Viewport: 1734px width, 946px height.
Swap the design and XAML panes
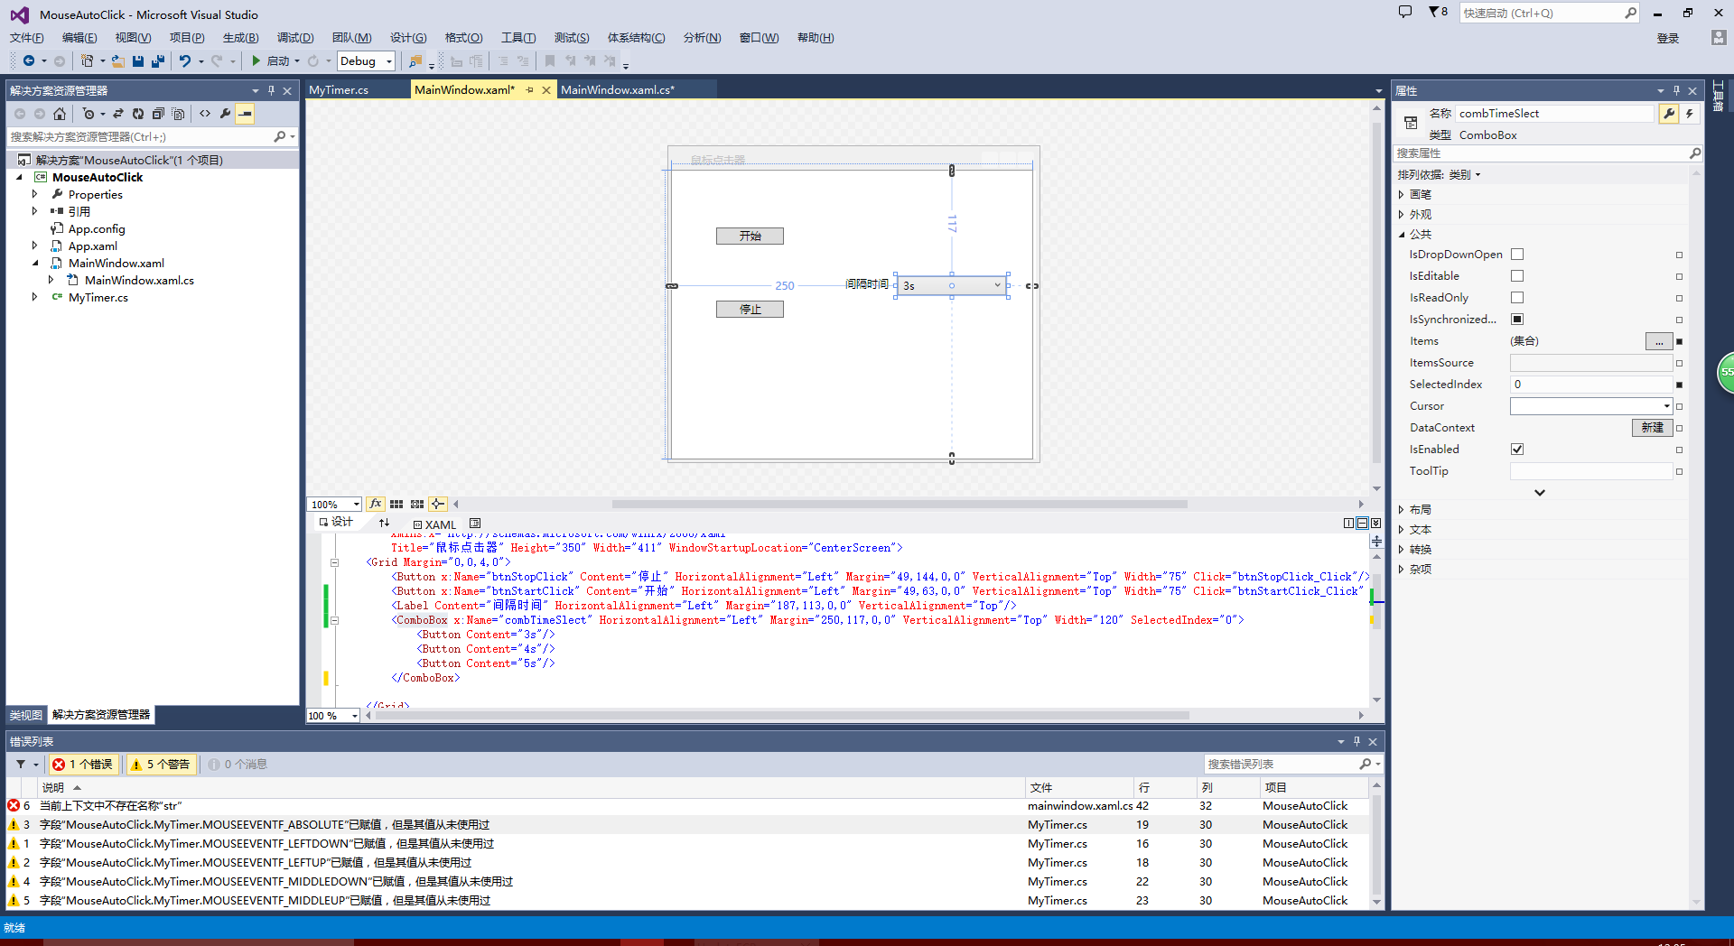(x=384, y=523)
